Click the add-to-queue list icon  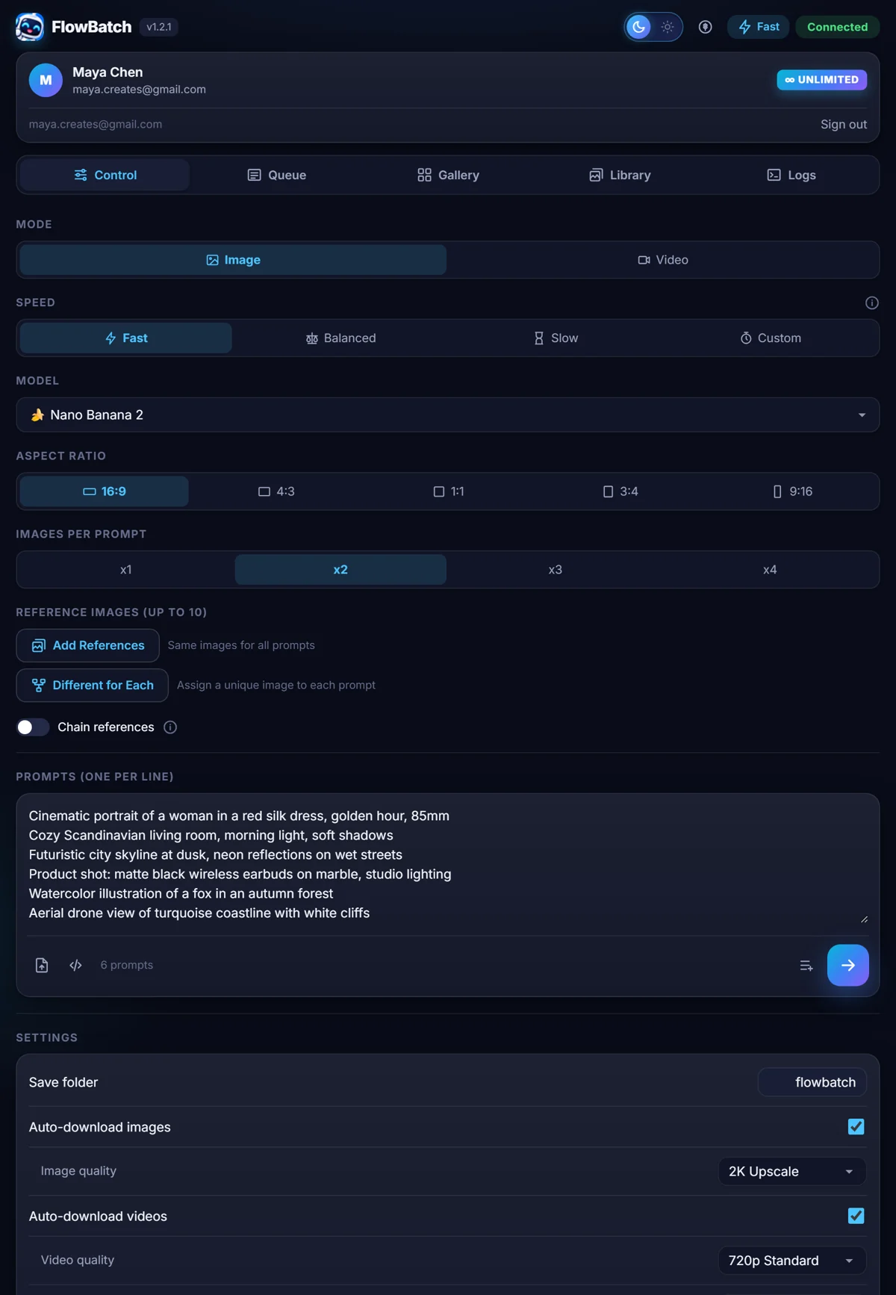(806, 966)
